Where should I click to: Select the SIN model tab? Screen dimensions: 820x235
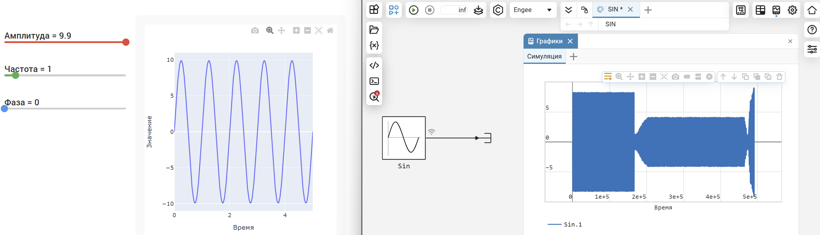point(614,10)
